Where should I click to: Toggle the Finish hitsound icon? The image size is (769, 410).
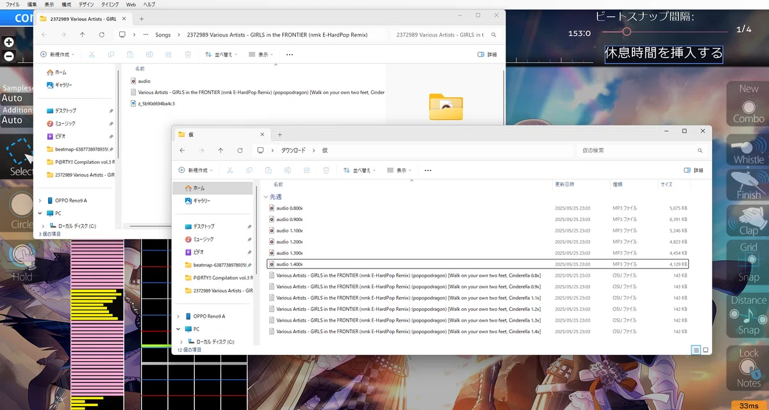[x=748, y=185]
